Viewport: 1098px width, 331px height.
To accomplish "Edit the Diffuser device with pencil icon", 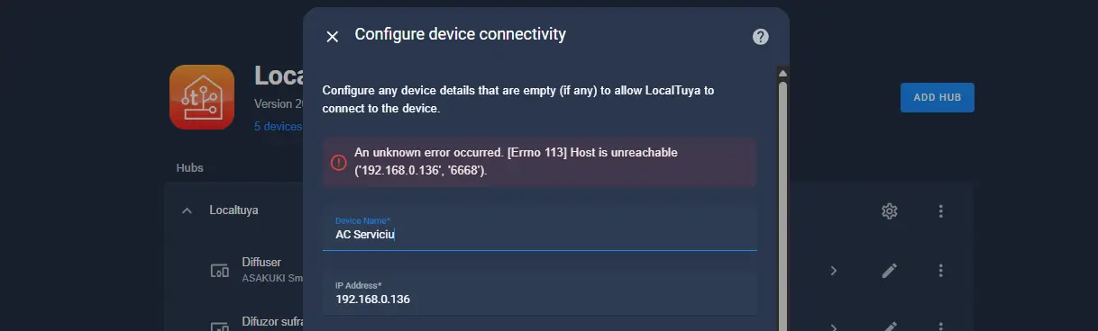I will click(x=889, y=270).
